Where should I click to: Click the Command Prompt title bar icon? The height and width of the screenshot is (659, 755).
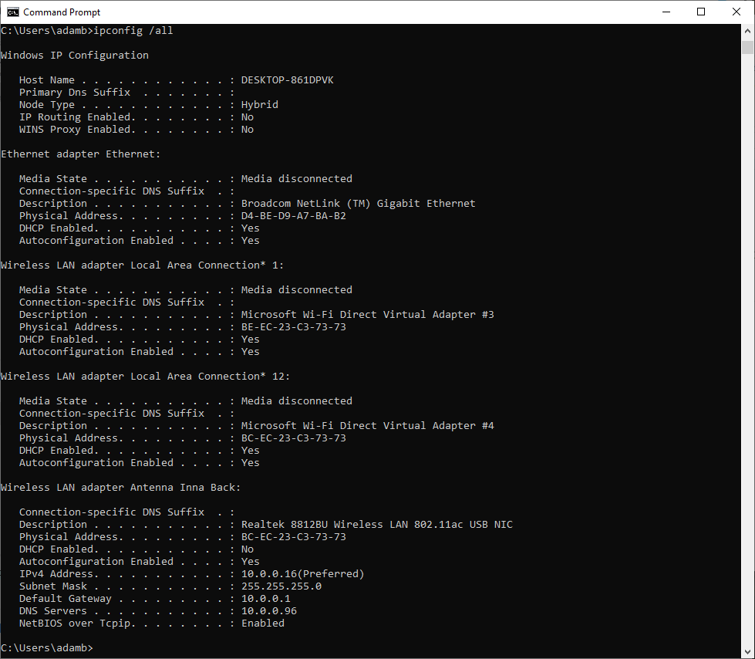click(12, 12)
